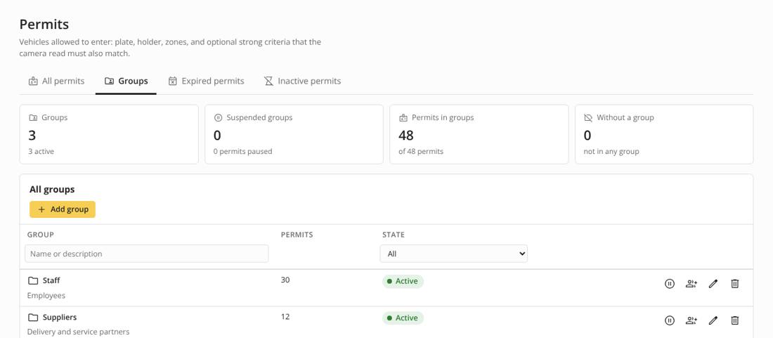773x338 pixels.
Task: Click the 'of 48 permits' text
Action: click(421, 152)
